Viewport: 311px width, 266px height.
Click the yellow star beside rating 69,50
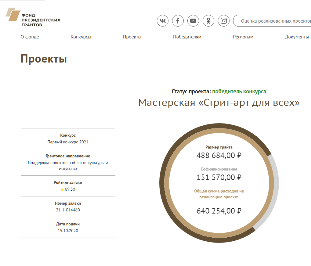pos(62,189)
